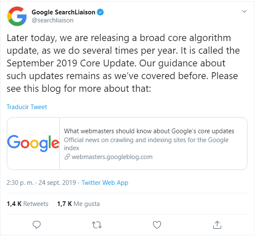This screenshot has height=236, width=256.
Task: Click the card description about crawling and indexing
Action: click(146, 144)
